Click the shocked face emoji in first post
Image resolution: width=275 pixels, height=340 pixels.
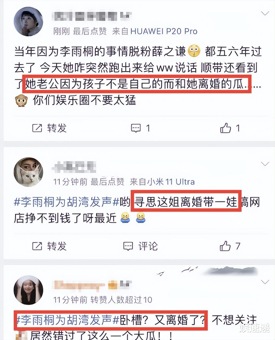194,51
